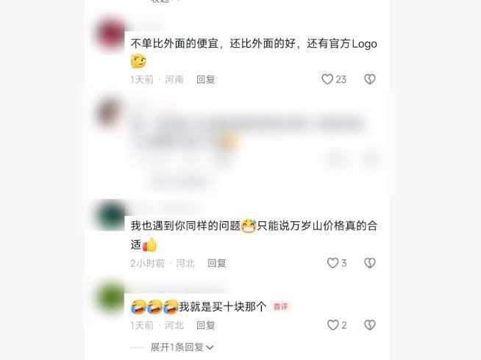Select the comment text 不单比外面的便宜
Image resolution: width=481 pixels, height=360 pixels.
tap(174, 43)
